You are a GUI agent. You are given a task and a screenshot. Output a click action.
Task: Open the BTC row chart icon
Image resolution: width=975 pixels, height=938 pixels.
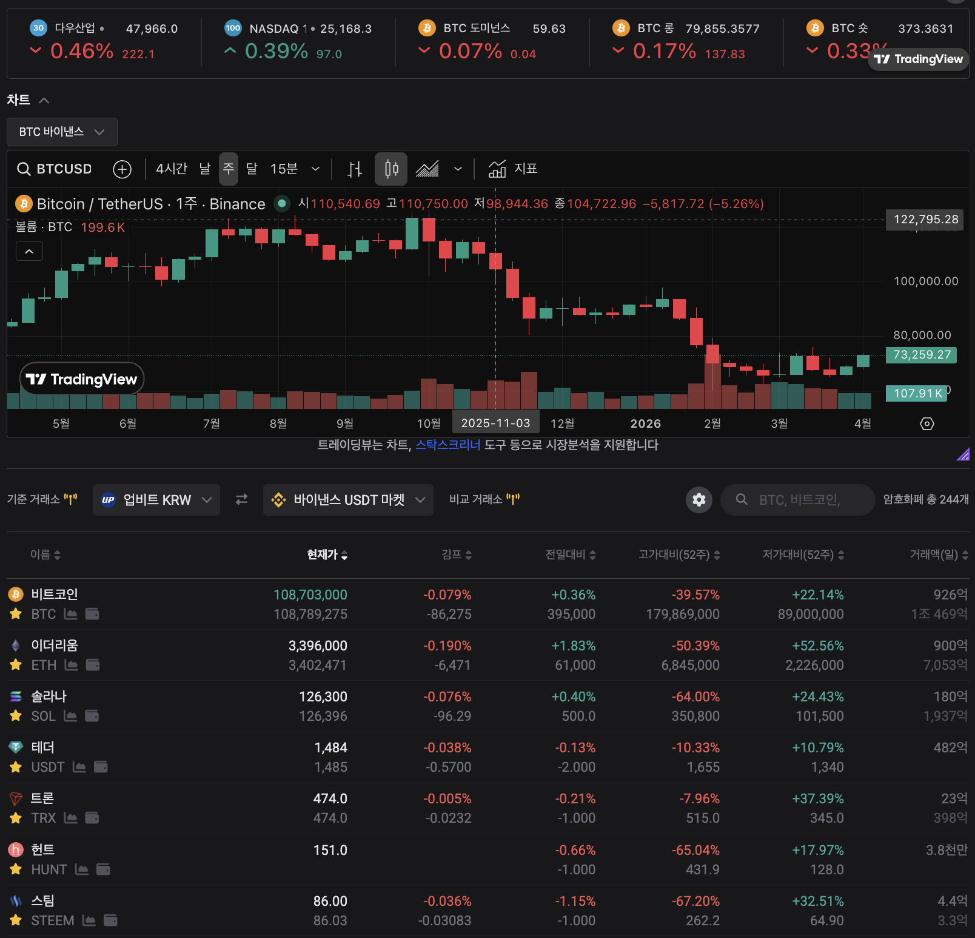click(71, 614)
